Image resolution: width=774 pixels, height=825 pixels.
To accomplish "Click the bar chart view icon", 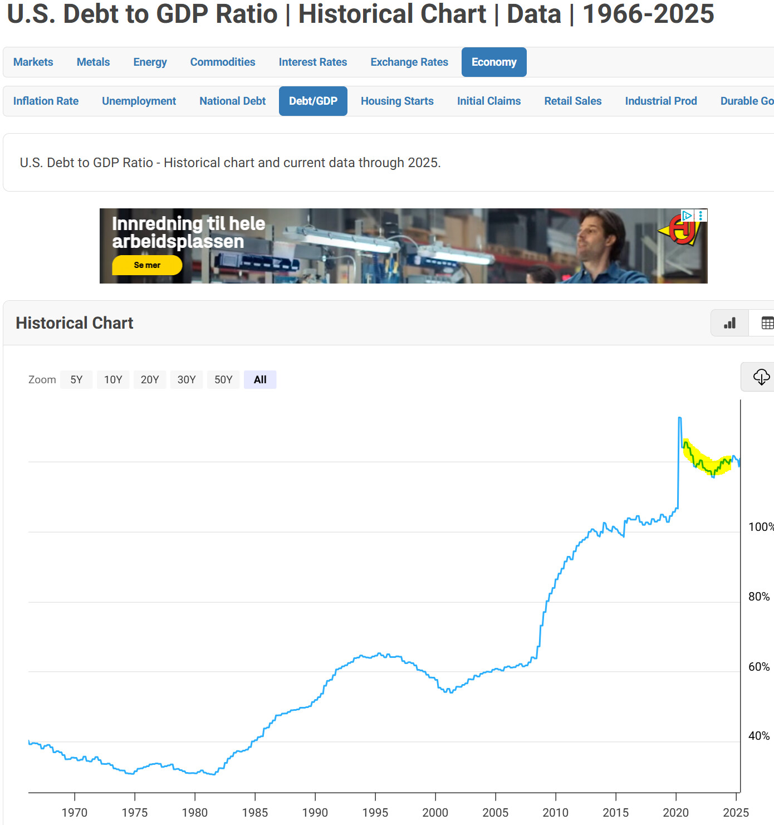I will (729, 323).
